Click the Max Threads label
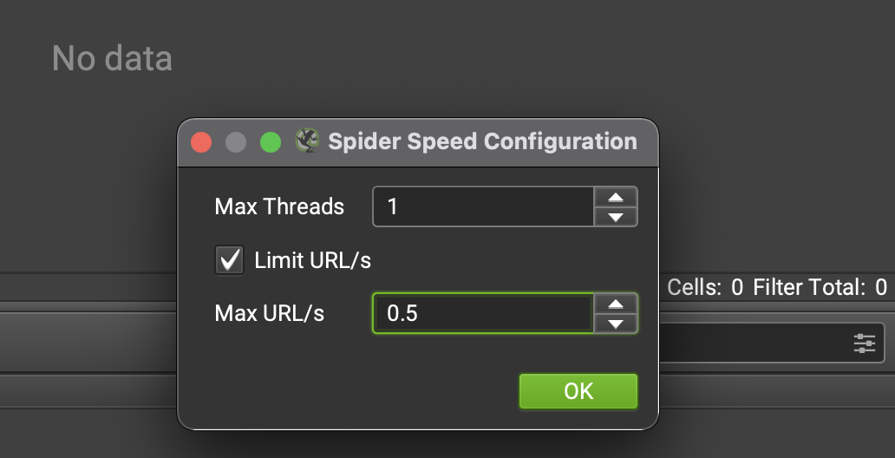Viewport: 895px width, 458px height. [x=279, y=206]
